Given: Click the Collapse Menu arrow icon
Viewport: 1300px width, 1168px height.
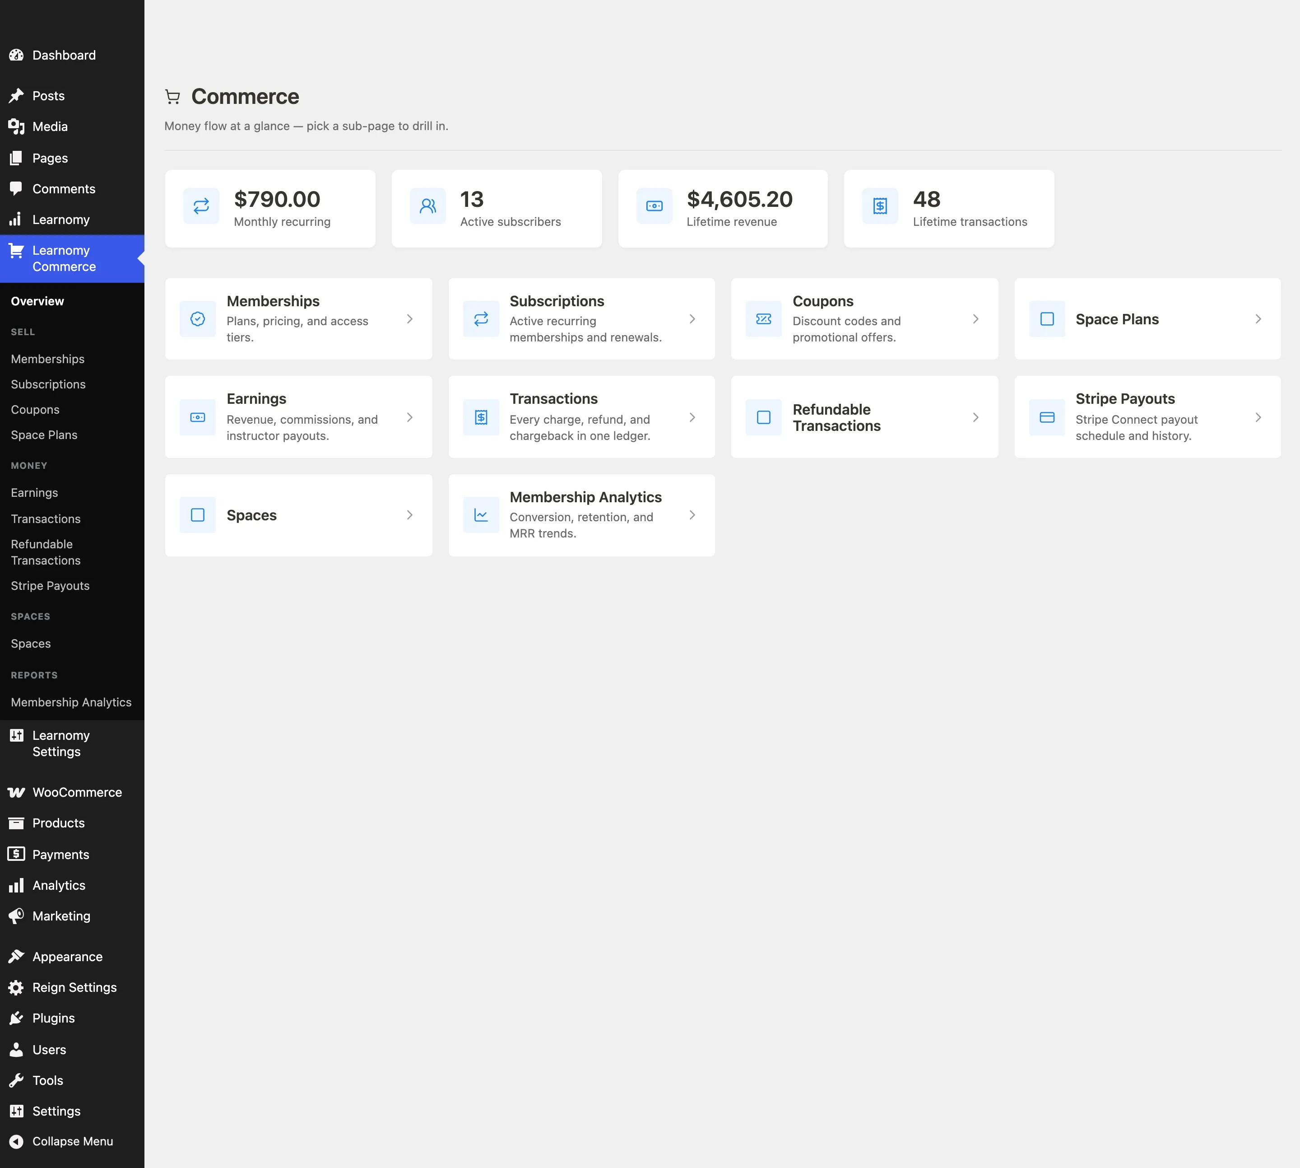Looking at the screenshot, I should 16,1142.
